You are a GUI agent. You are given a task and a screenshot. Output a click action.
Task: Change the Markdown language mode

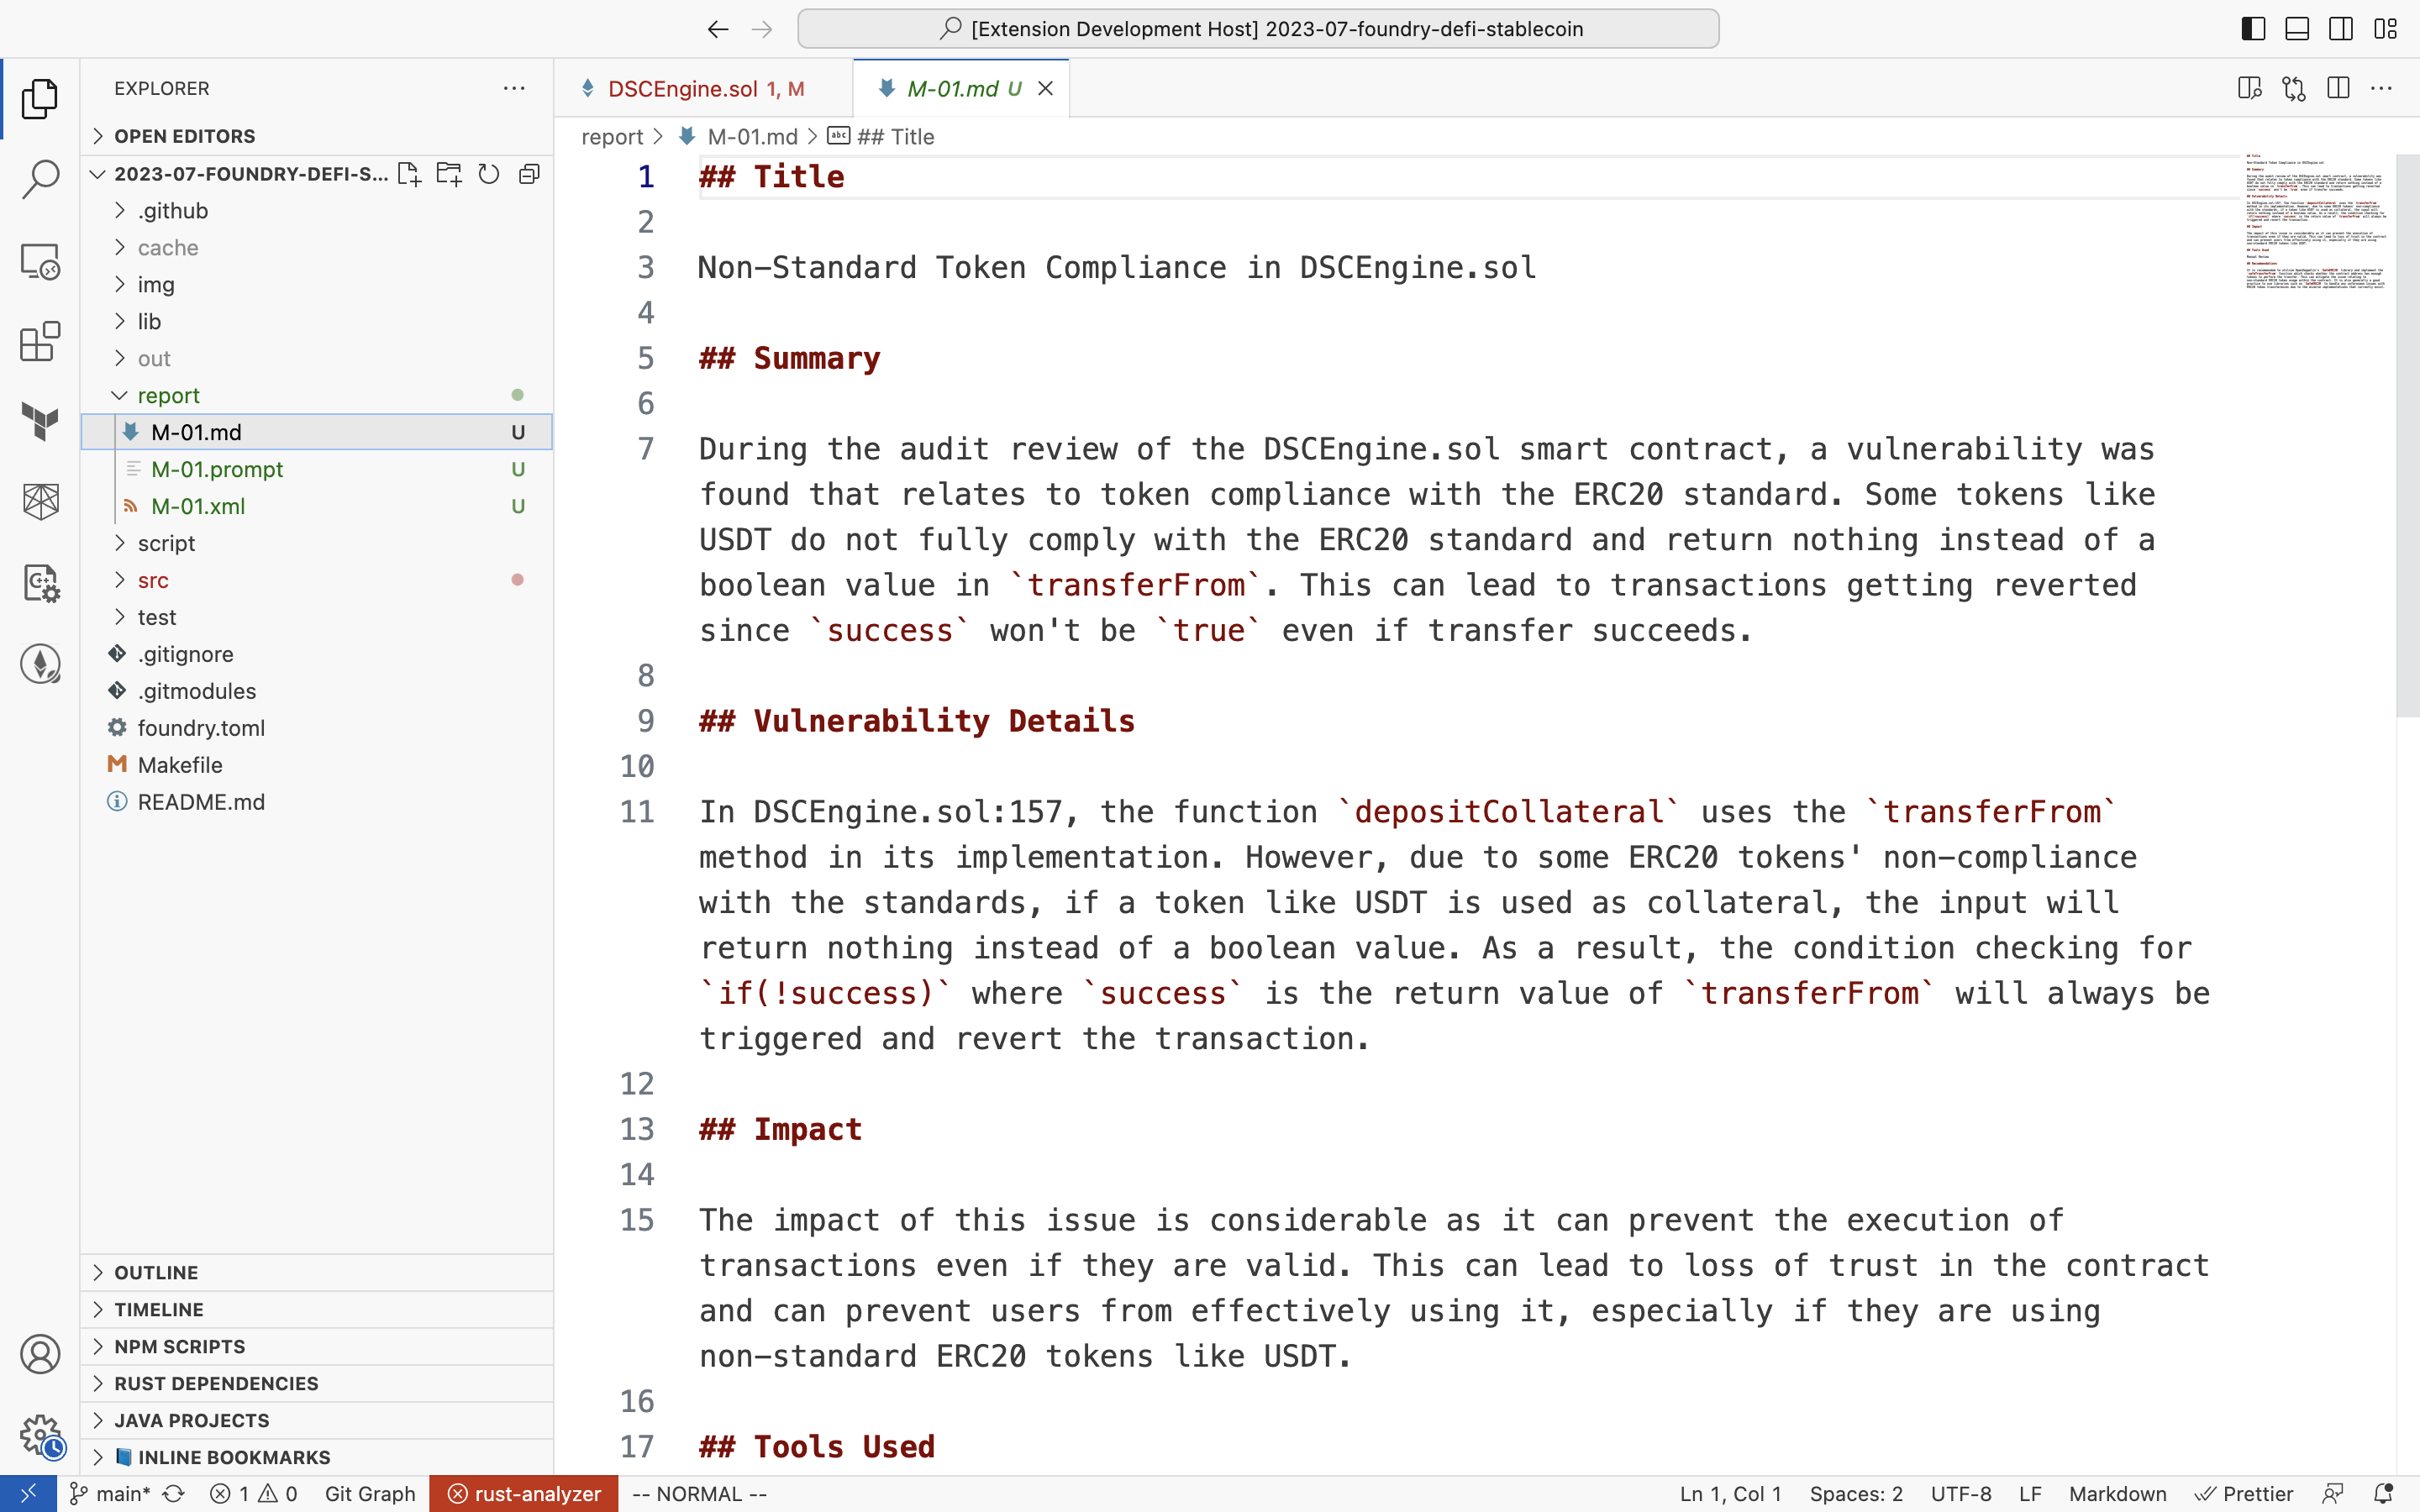tap(2117, 1493)
